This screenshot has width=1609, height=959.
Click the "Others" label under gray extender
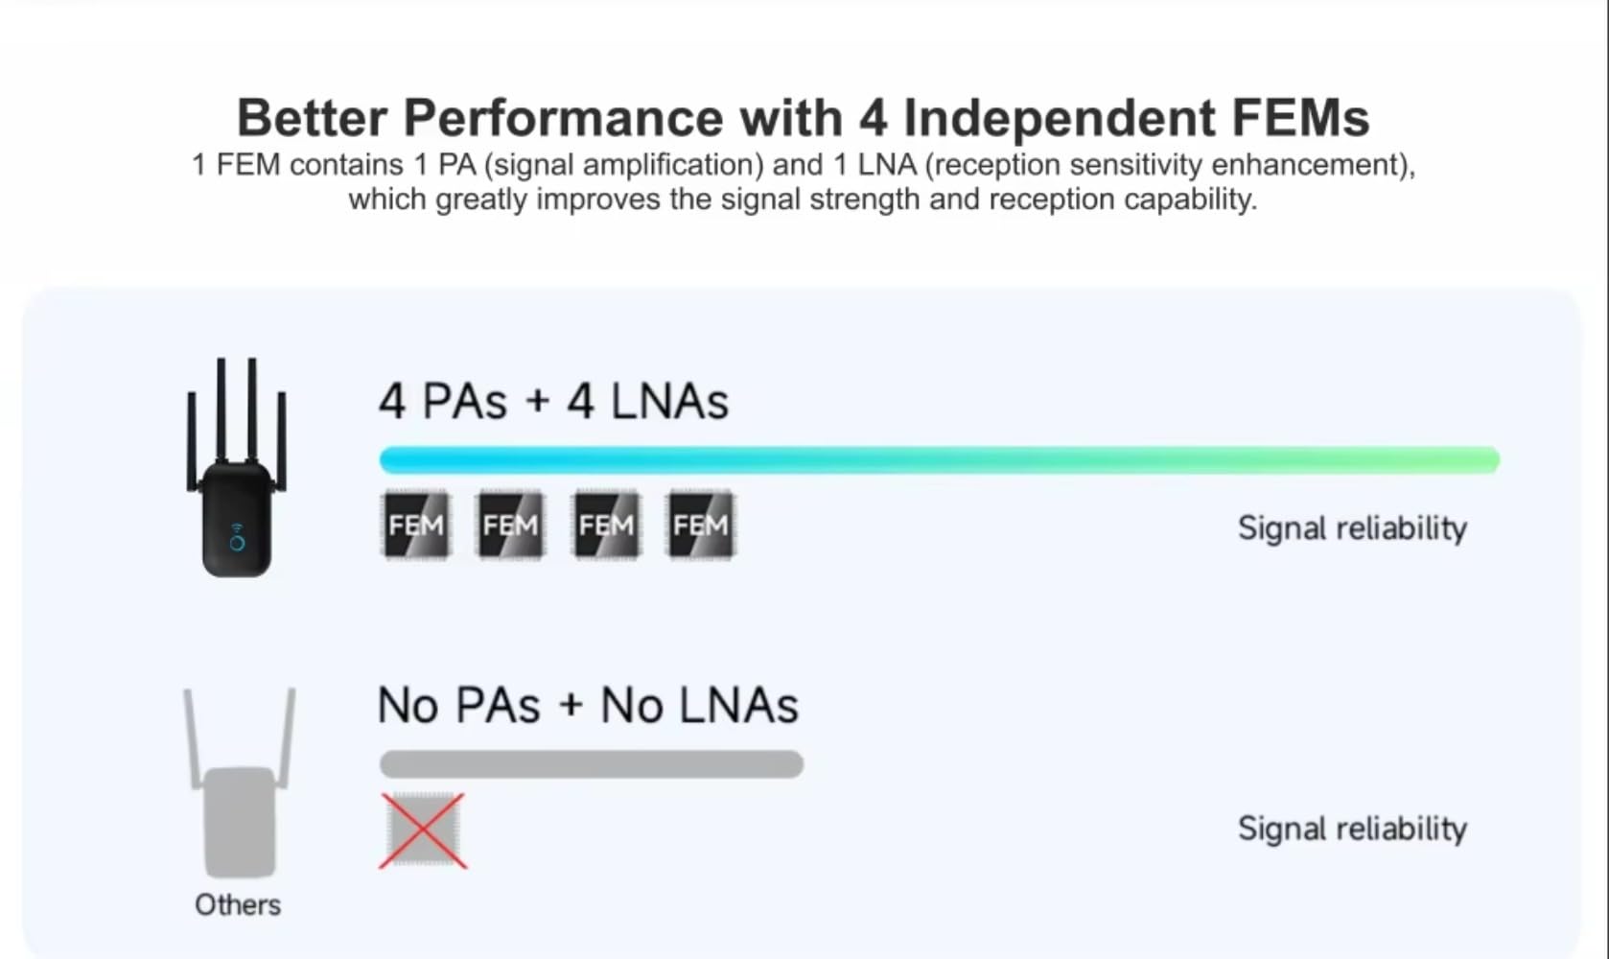point(238,904)
